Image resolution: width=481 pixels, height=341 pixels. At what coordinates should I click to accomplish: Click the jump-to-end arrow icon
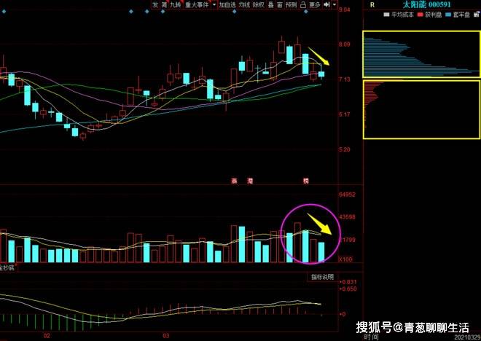pyautogui.click(x=326, y=4)
